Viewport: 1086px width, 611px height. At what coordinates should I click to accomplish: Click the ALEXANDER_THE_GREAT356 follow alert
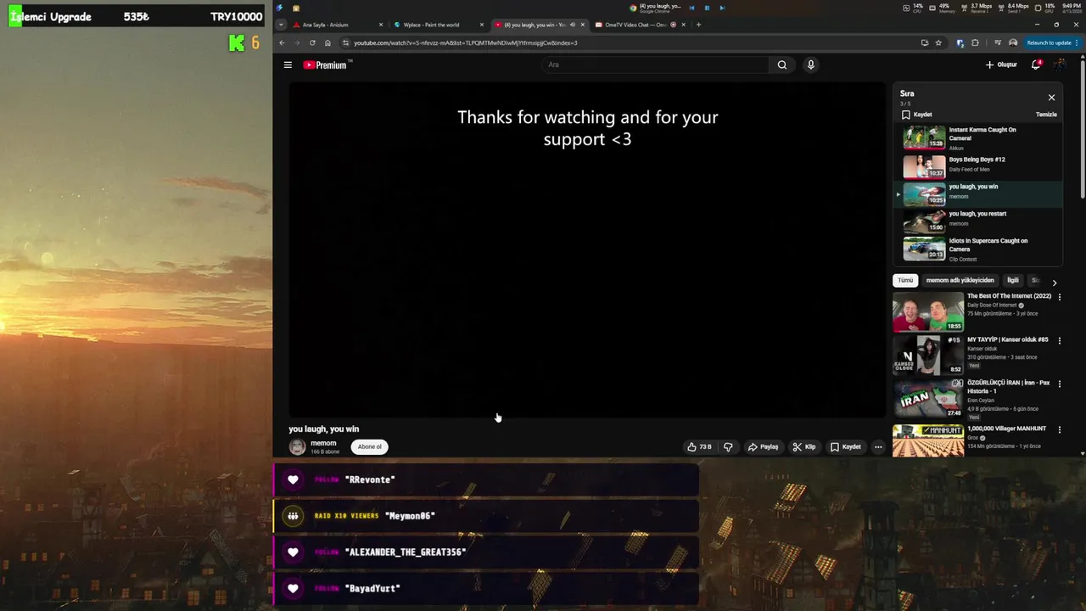click(x=486, y=552)
